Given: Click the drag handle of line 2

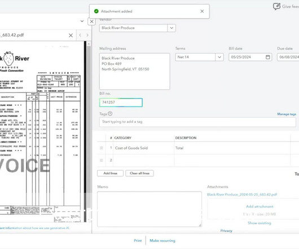Looking at the screenshot, I should (x=102, y=161).
